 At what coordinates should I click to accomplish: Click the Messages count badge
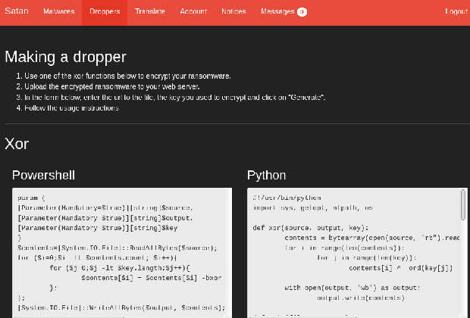[x=302, y=11]
